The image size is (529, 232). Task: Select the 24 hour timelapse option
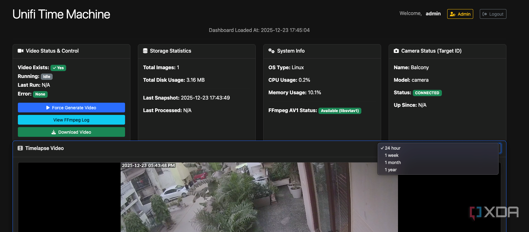pyautogui.click(x=438, y=148)
